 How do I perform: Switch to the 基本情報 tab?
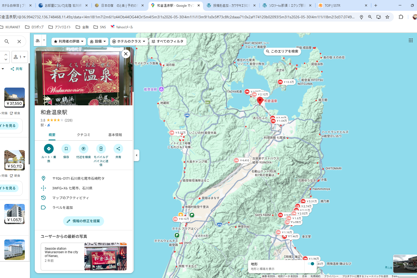[x=115, y=135]
